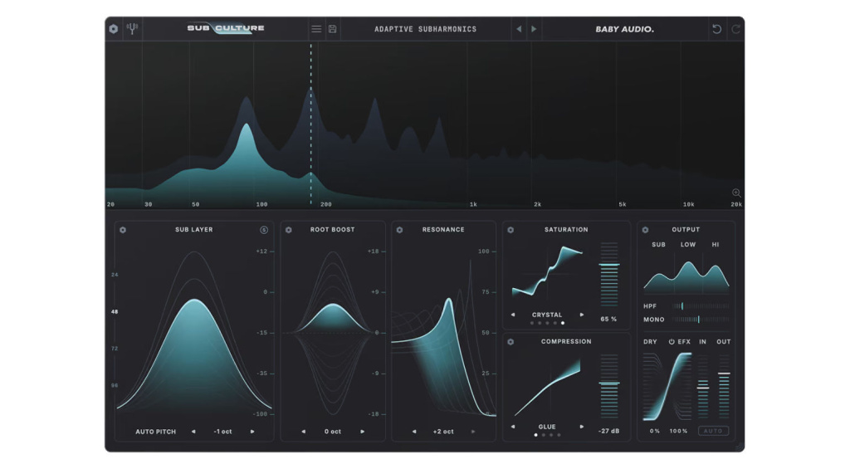Select the fifth saturation mode dot under CRYSTAL

tap(563, 323)
